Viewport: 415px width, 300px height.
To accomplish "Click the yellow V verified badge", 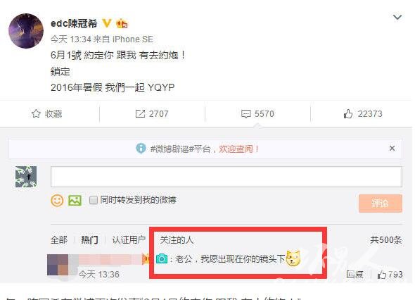I will 107,23.
